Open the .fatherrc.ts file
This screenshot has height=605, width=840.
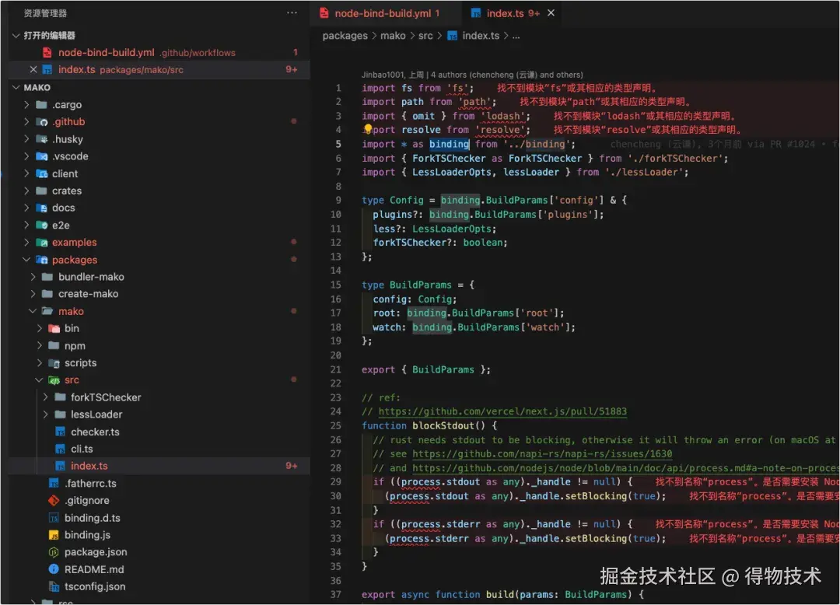159,484
